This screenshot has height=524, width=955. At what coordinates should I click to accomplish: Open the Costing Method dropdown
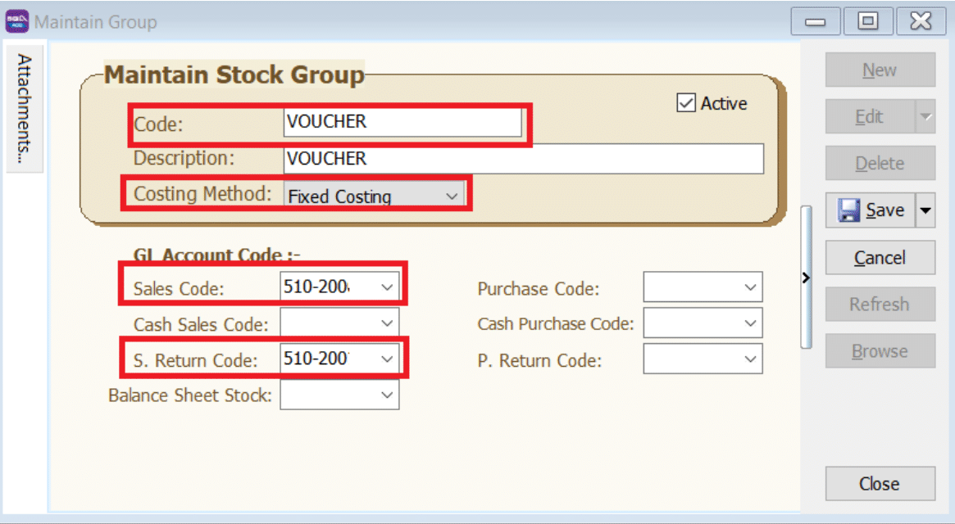tap(451, 196)
